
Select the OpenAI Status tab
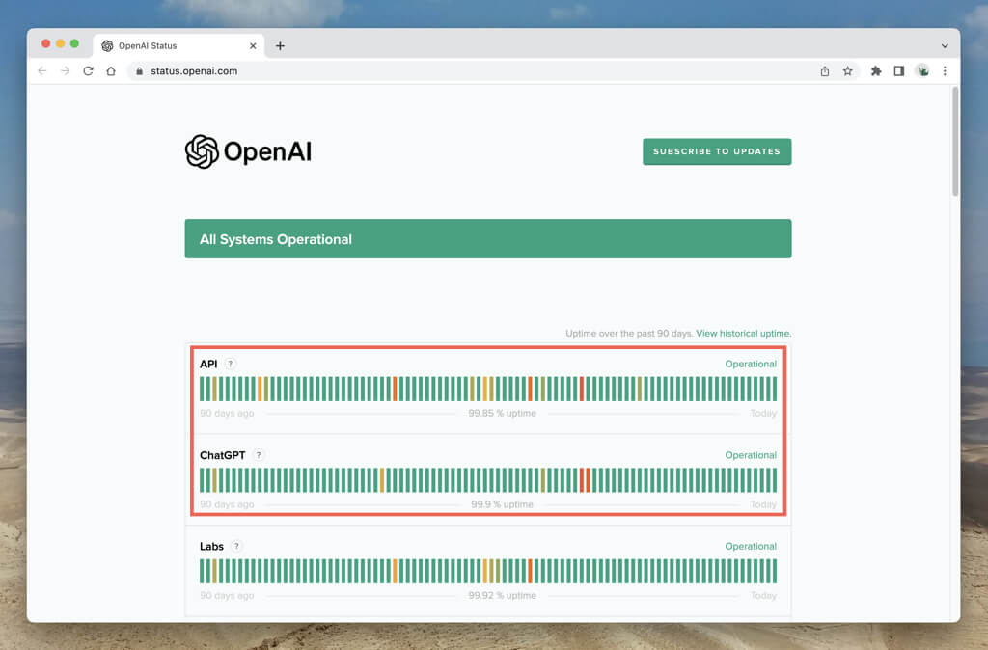click(x=174, y=45)
